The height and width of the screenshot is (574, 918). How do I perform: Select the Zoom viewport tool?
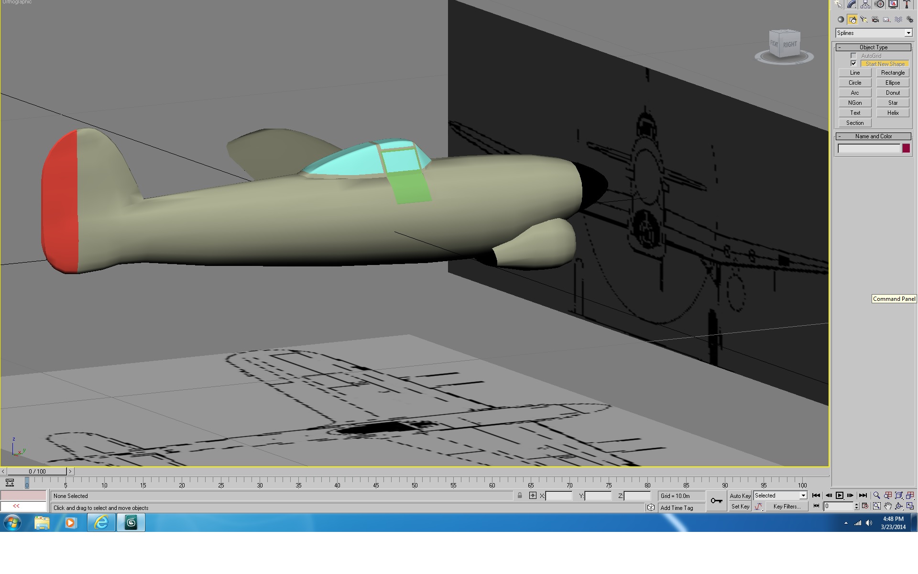(876, 496)
